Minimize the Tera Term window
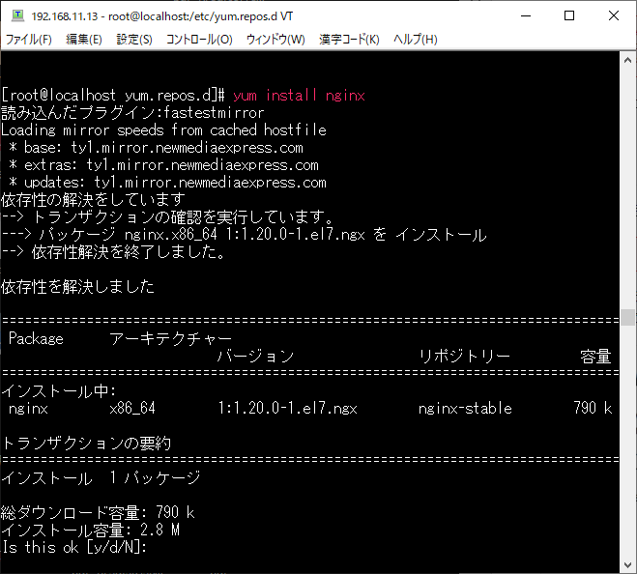637x574 pixels. tap(525, 16)
